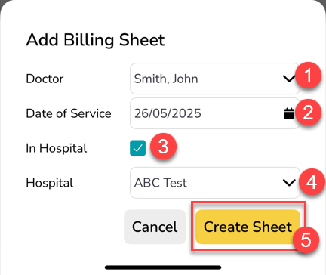Click the red step 2 badge
Image resolution: width=326 pixels, height=275 pixels.
pos(308,113)
